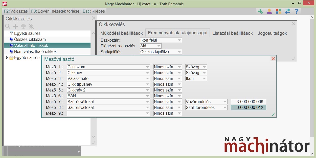Select Egyedi szűrés in the list
Image resolution: width=316 pixels, height=158 pixels.
pyautogui.click(x=47, y=33)
